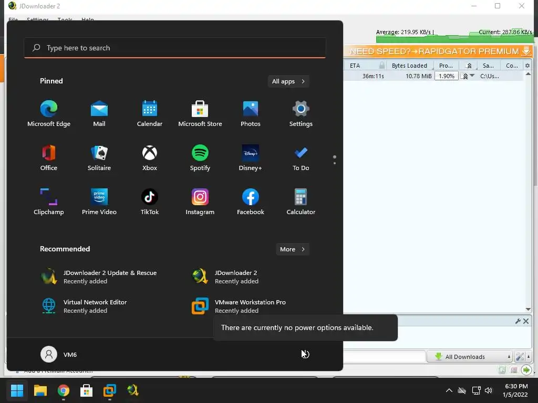The width and height of the screenshot is (538, 403).
Task: Open All Downloads dropdown in JDownloader
Action: 469,357
